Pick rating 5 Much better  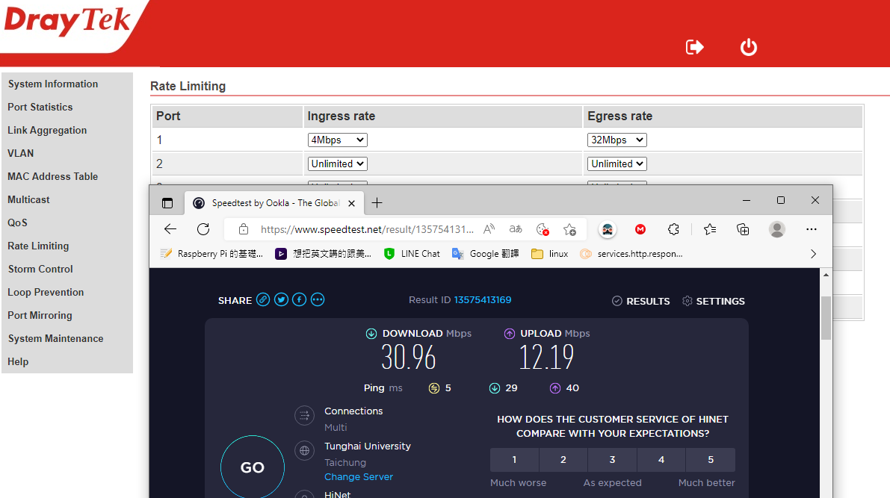[x=710, y=460]
